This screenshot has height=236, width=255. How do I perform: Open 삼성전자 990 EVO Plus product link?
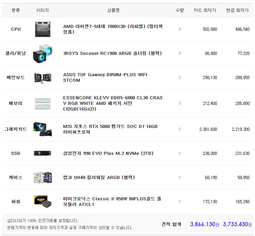(x=108, y=153)
